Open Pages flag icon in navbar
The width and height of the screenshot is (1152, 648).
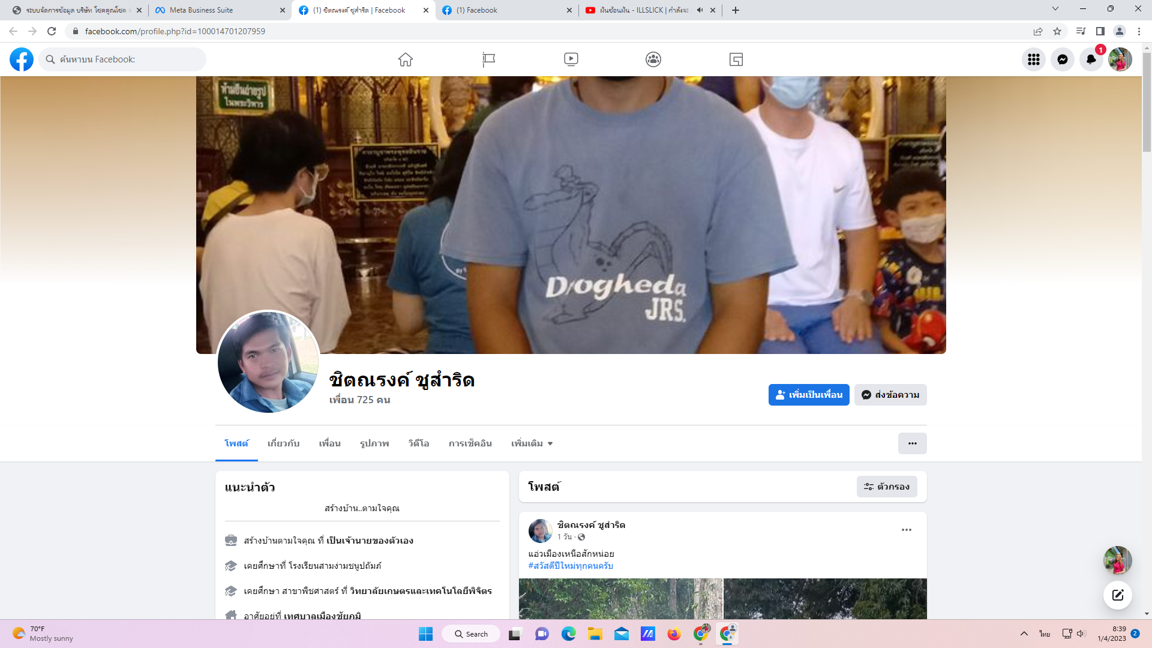coord(488,59)
